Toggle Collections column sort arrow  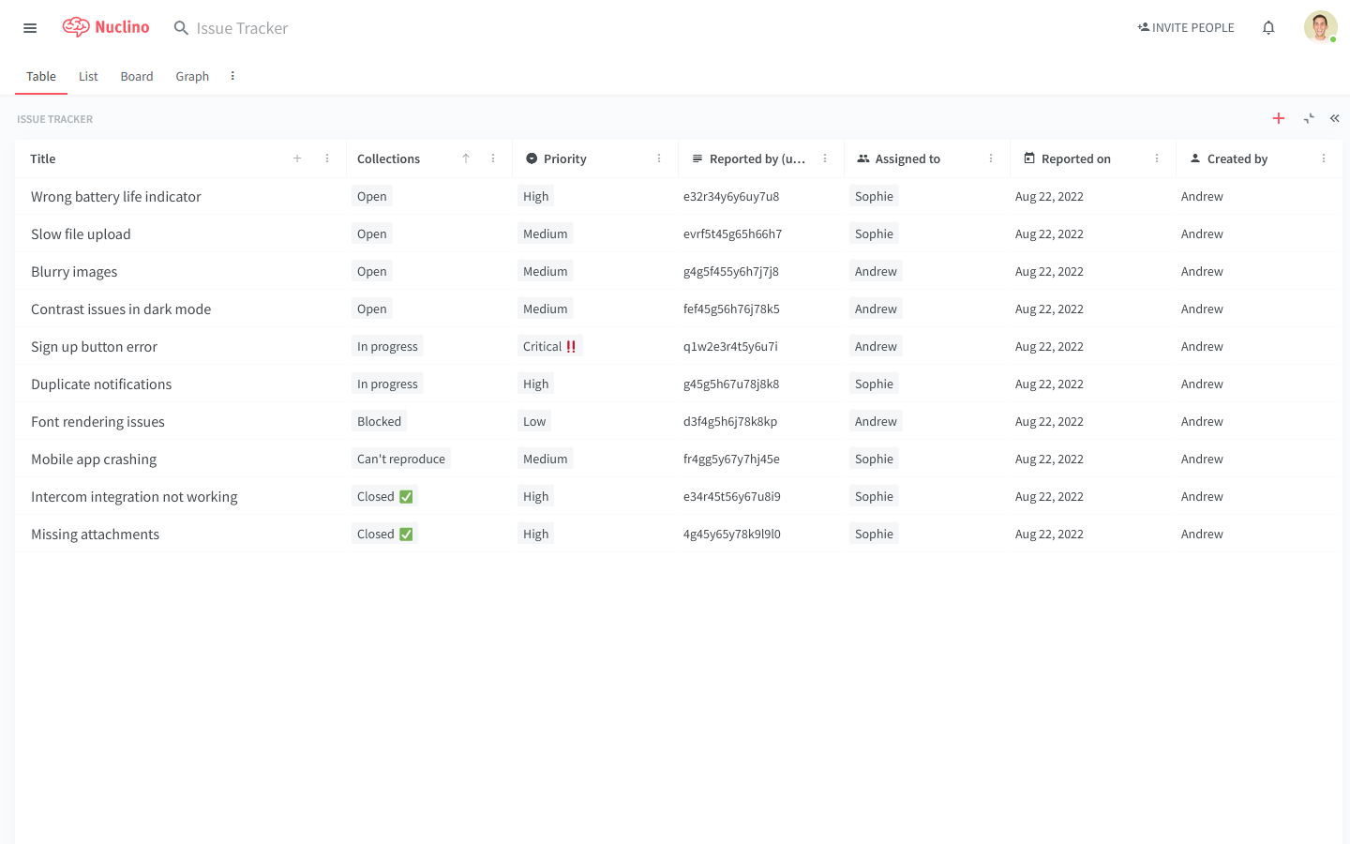(x=466, y=158)
